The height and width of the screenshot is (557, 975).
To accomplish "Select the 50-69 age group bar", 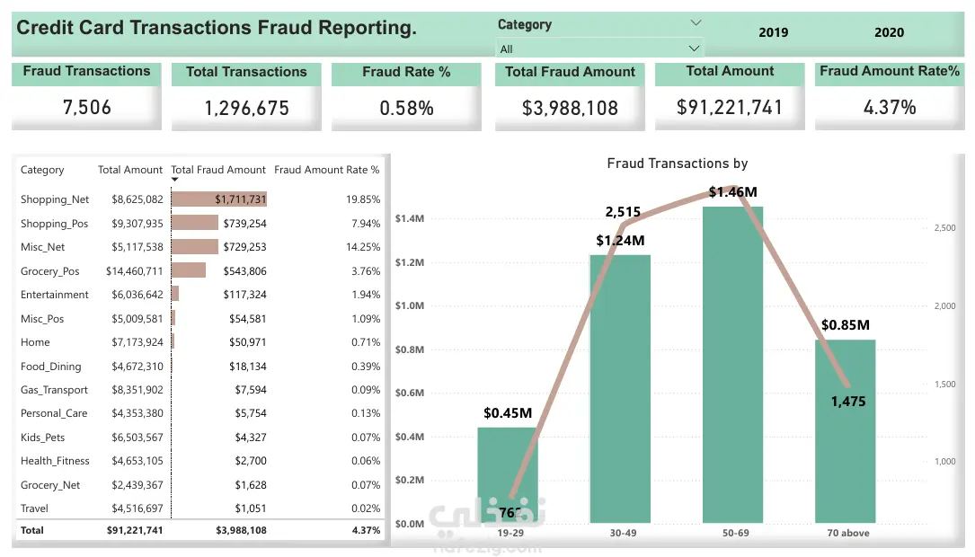I will [x=732, y=364].
